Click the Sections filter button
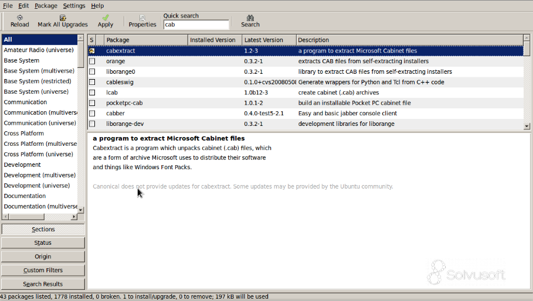 tap(43, 230)
